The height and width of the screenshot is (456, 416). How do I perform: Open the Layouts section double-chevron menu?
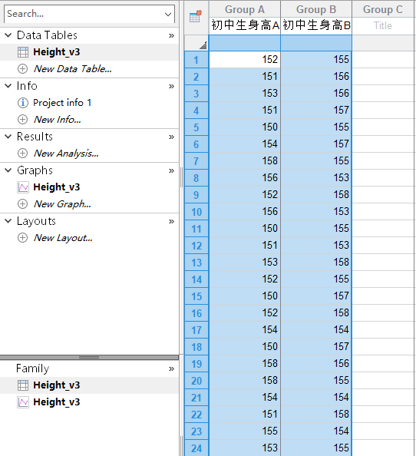[x=171, y=222]
